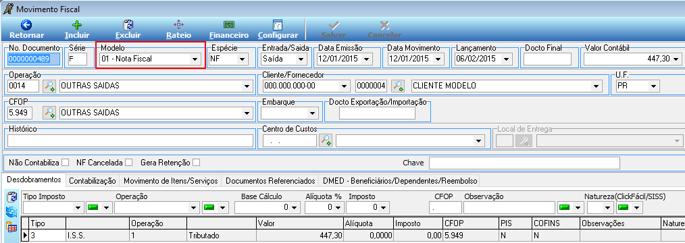Search Centro de Custos with magnifier icon

pyautogui.click(x=326, y=140)
